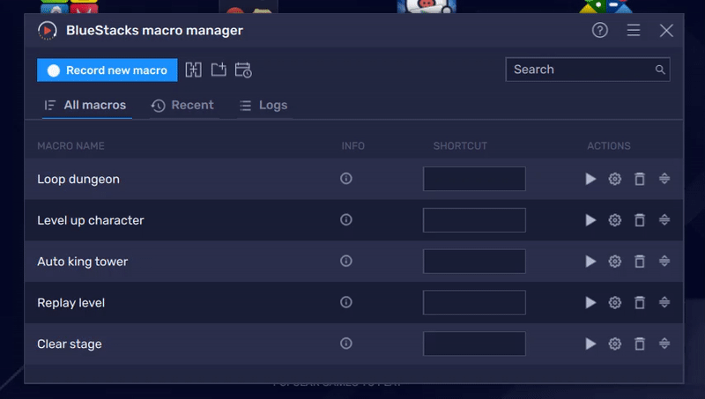This screenshot has height=399, width=705.
Task: Delete the Replay level macro
Action: tap(640, 303)
